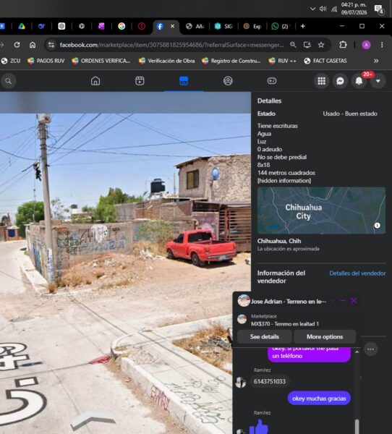Open the Messenger icon in top bar
The width and height of the screenshot is (392, 434).
click(x=340, y=81)
